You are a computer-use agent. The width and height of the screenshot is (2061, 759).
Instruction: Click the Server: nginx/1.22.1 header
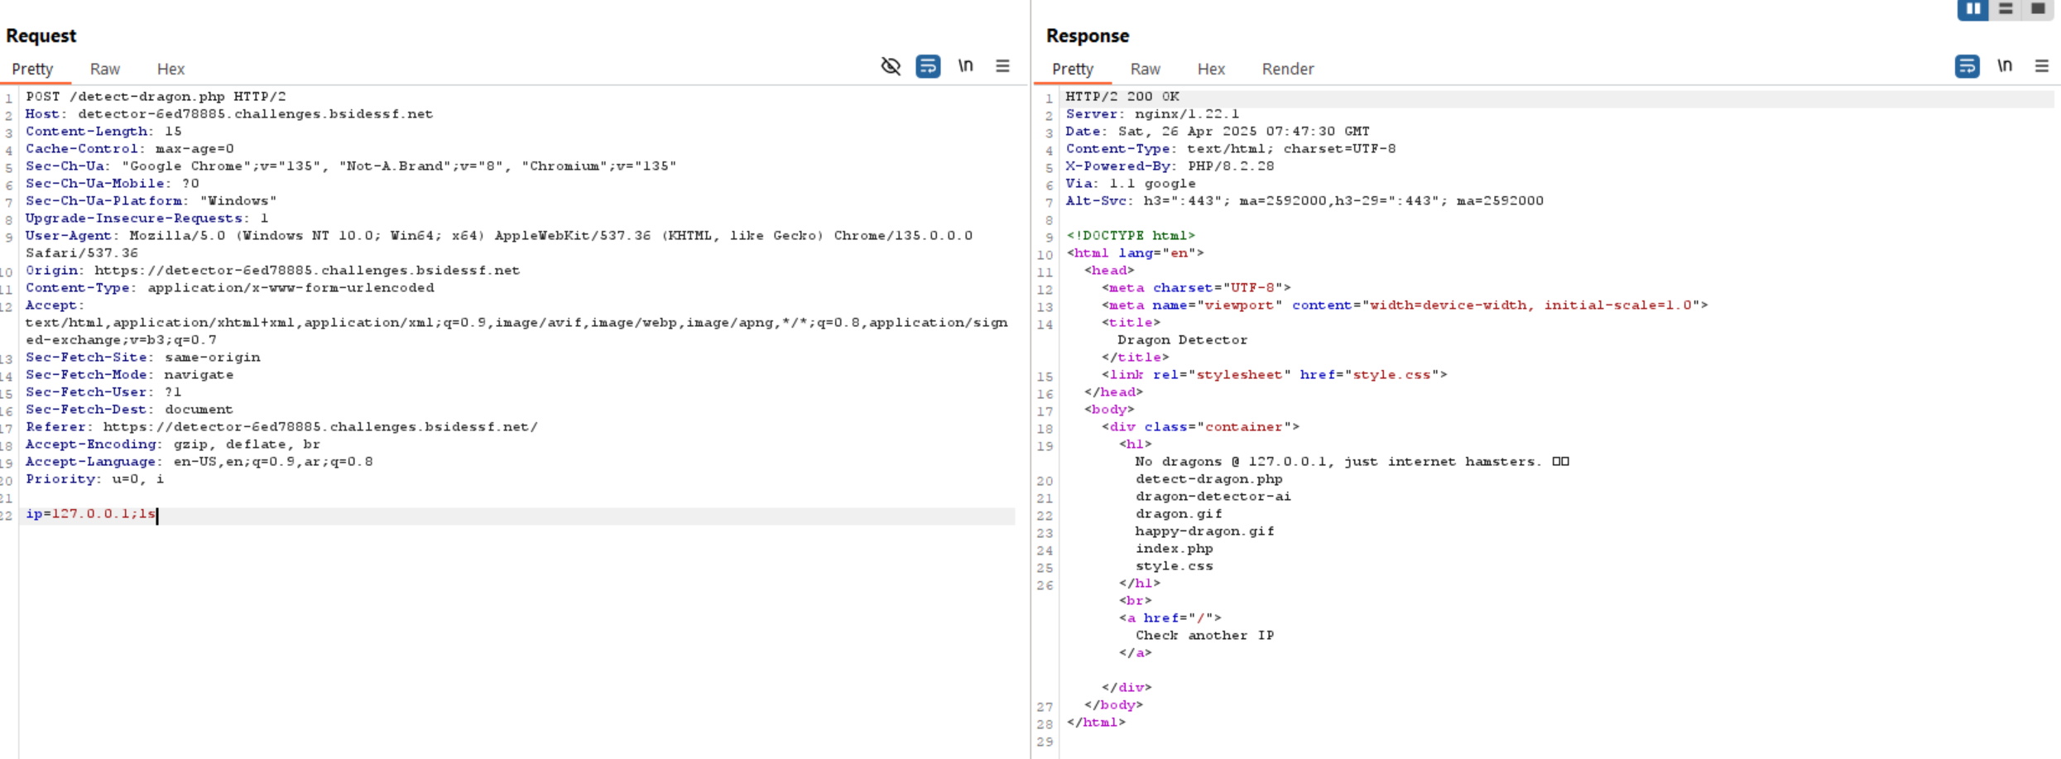coord(1152,114)
